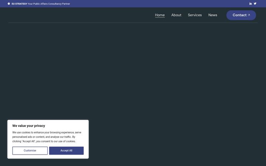This screenshot has height=166, width=266.
Task: Open the LinkedIn icon in top bar
Action: [250, 4]
